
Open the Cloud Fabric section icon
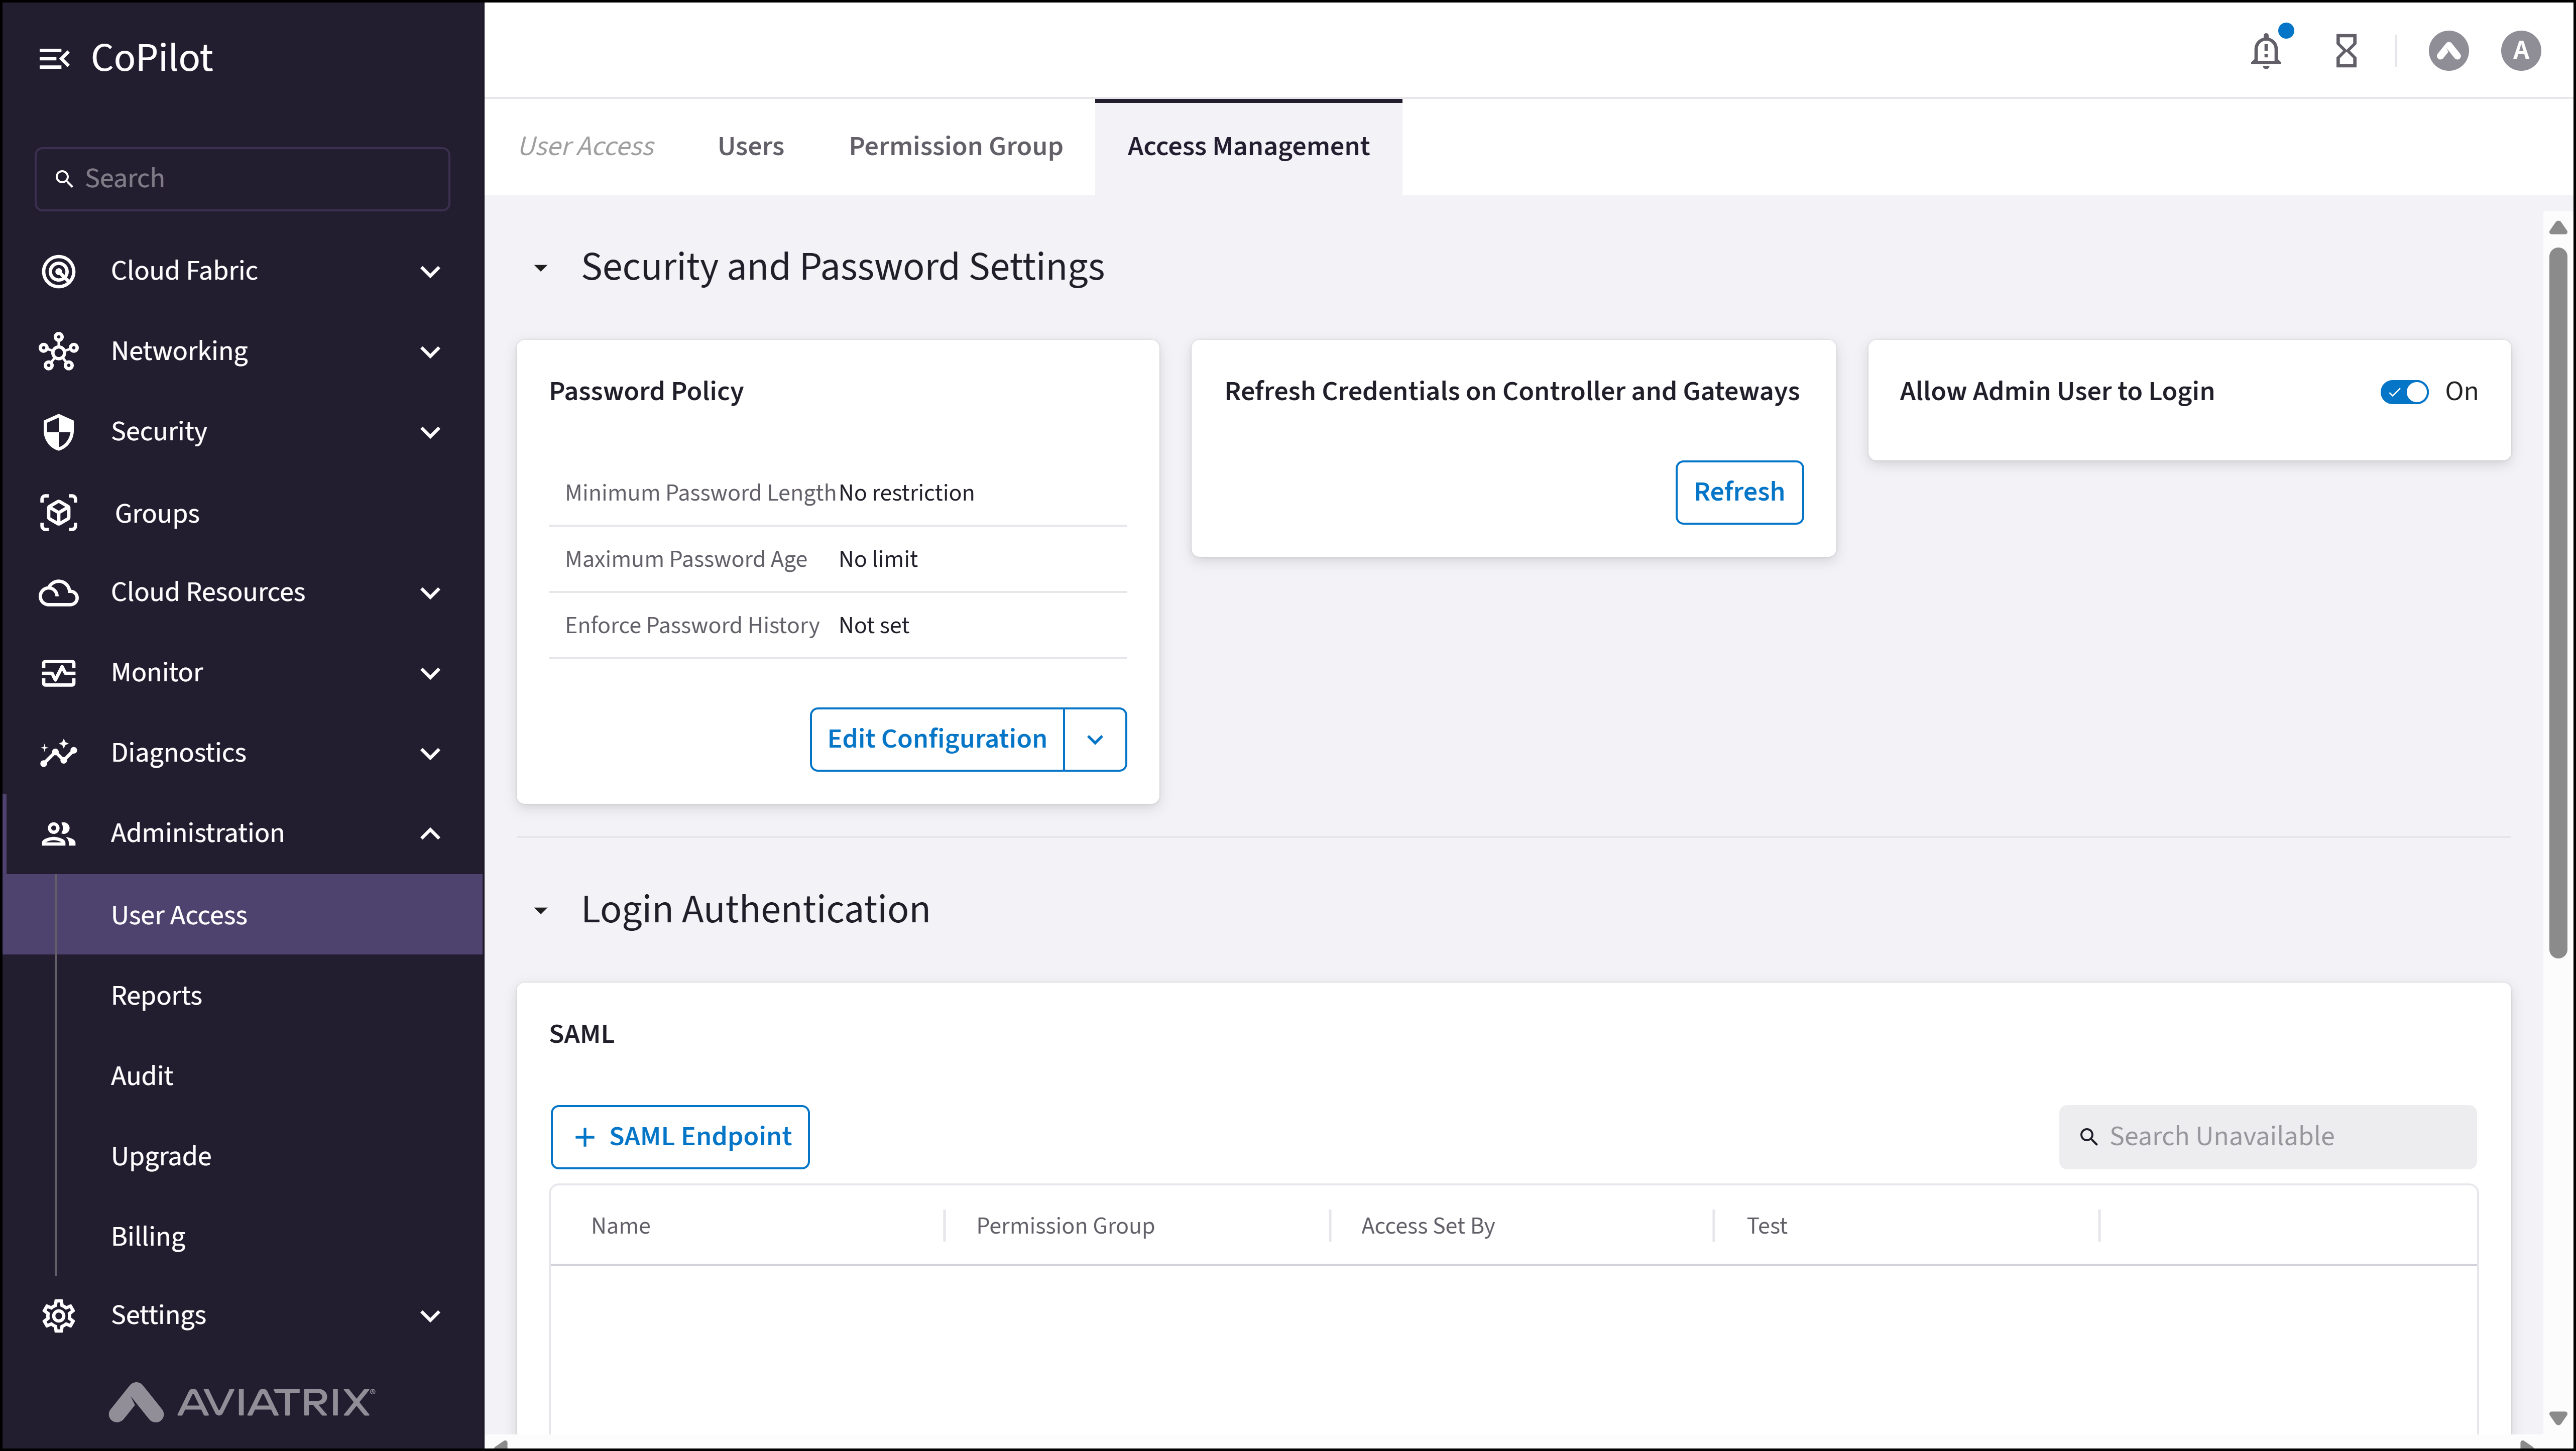coord(58,270)
